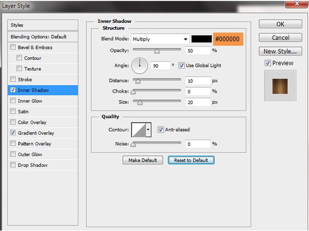Click the Angle value field
The image size is (309, 231).
(x=160, y=65)
